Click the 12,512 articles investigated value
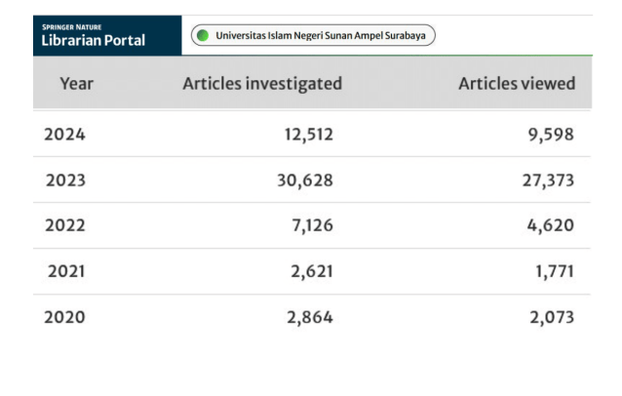622x396 pixels. (309, 135)
